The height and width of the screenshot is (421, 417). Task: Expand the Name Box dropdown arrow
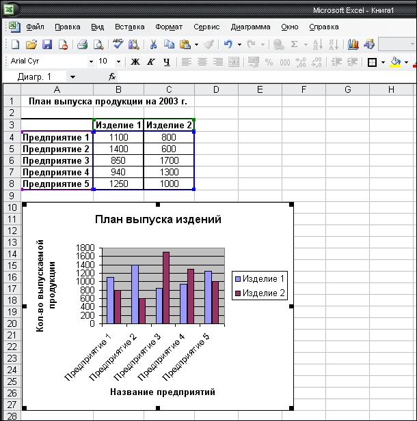click(72, 77)
